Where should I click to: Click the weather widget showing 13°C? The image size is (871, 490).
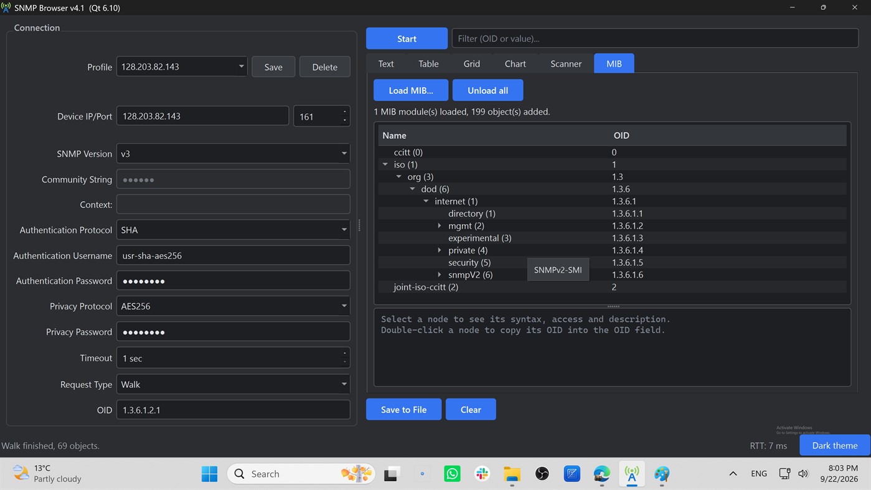49,474
